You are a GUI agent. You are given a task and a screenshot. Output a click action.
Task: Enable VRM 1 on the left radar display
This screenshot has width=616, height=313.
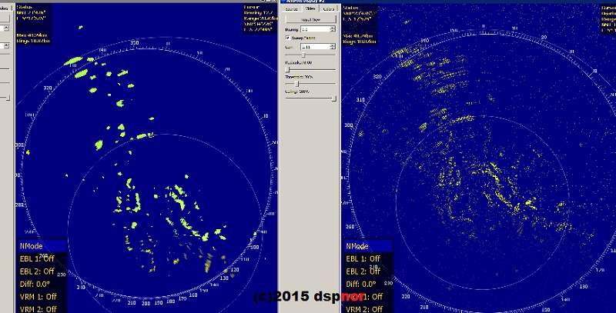tap(38, 296)
